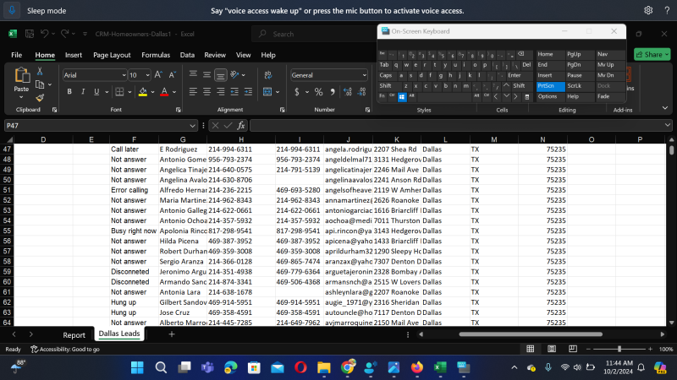
Task: Expand the formula bar chevron
Action: point(668,125)
